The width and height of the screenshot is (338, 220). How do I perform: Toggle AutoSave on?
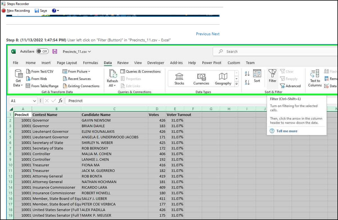pyautogui.click(x=43, y=51)
